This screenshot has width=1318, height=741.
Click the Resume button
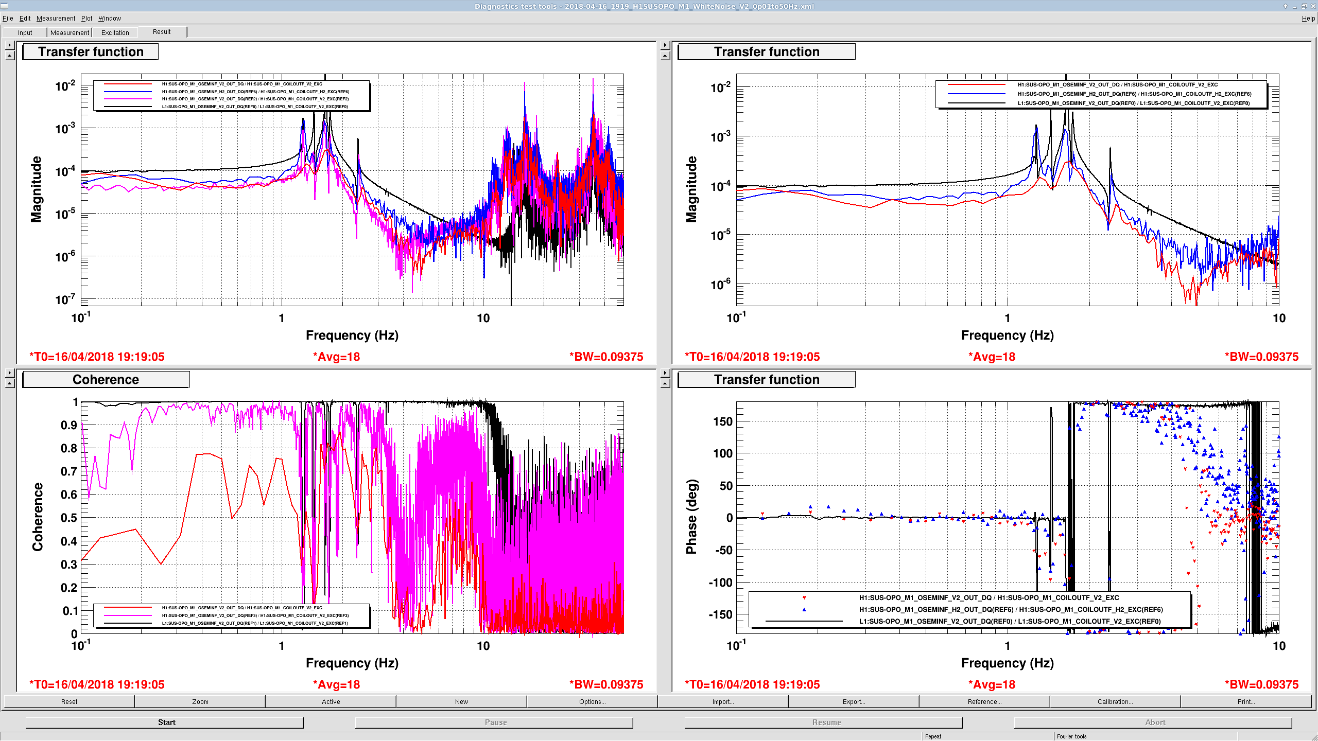tap(824, 722)
